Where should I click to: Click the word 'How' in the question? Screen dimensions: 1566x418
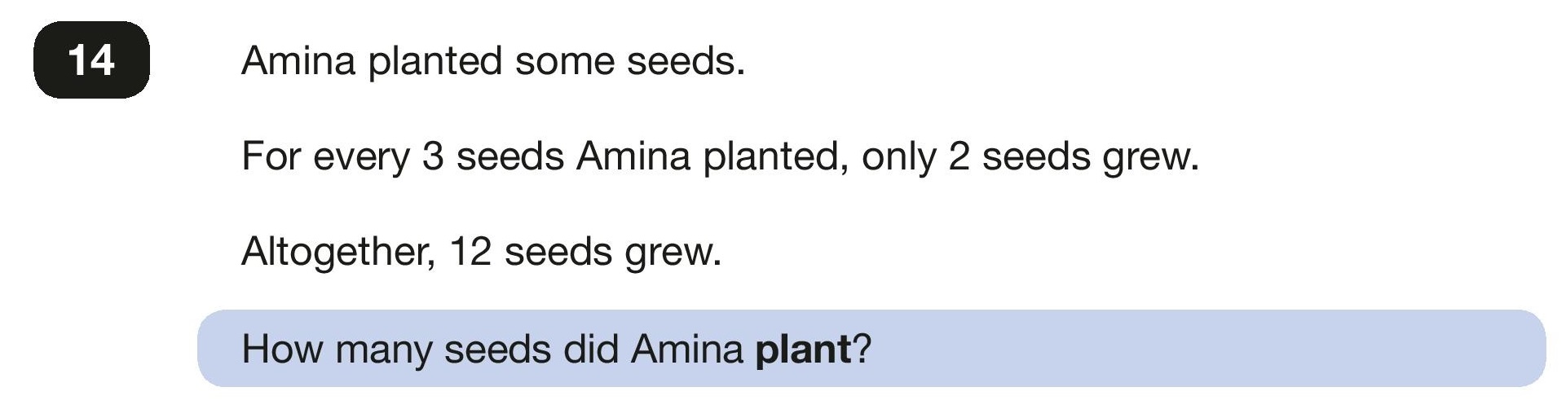click(282, 350)
